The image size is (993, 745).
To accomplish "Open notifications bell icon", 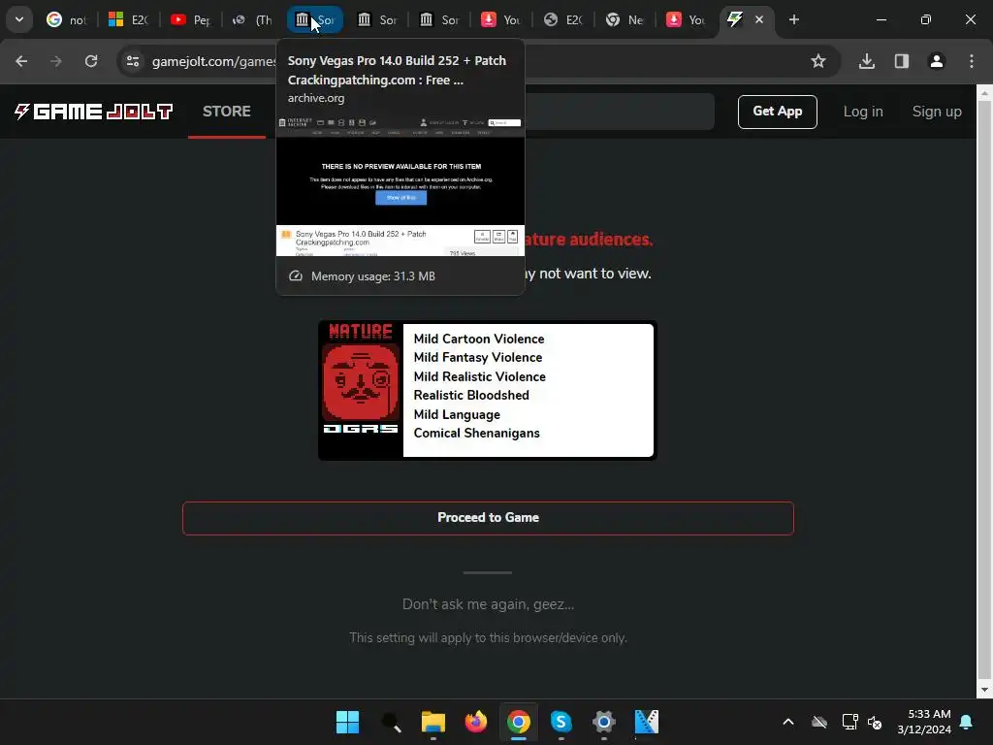I will [x=967, y=722].
